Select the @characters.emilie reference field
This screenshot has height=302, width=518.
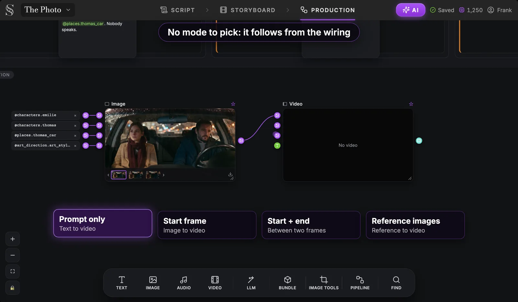[x=45, y=115]
